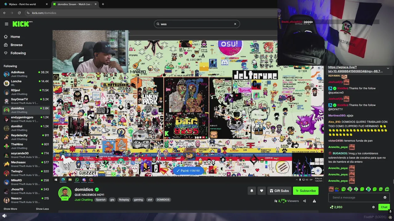Screen dimensions: 394x221
Task: Toggle follow with the heart button
Action: pyautogui.click(x=262, y=191)
